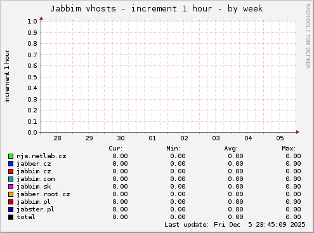The image size is (314, 233).
Task: Click the green njs.netlab.cz legend swatch
Action: pyautogui.click(x=11, y=156)
